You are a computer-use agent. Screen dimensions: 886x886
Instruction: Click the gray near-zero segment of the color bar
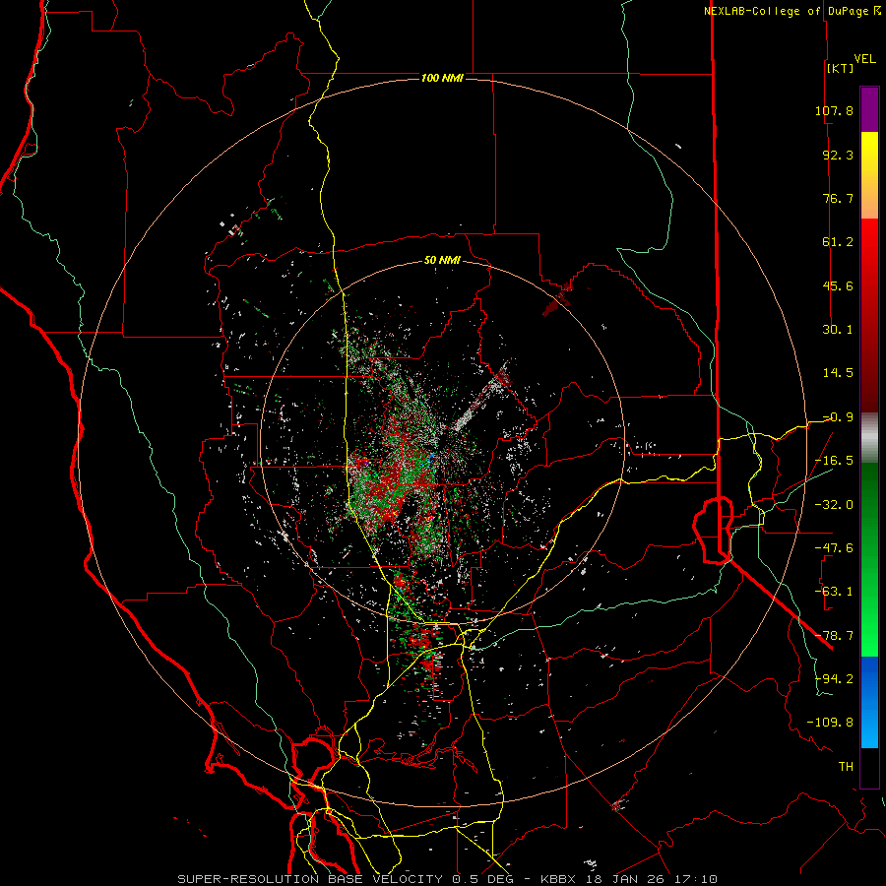869,438
